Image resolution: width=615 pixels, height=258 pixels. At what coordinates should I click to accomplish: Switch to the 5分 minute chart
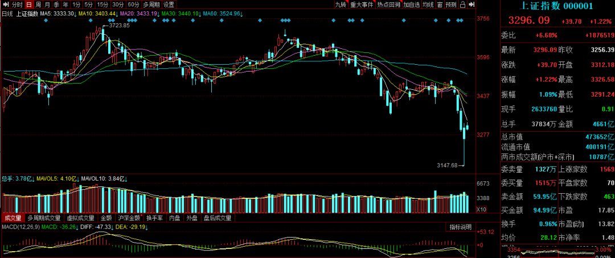[x=89, y=5]
